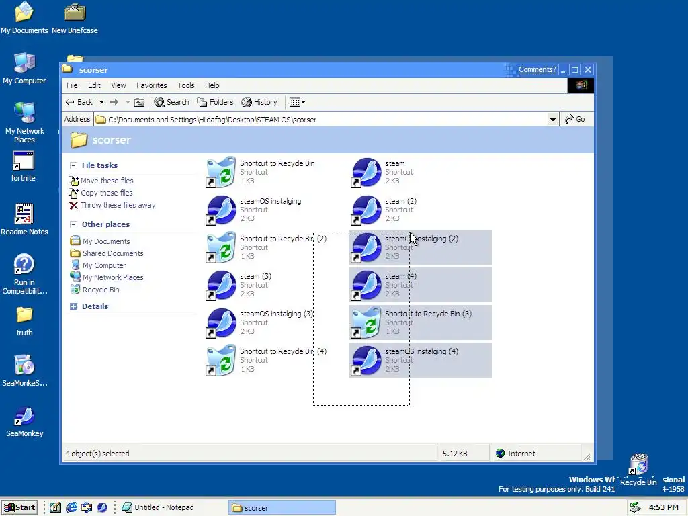Expand the Details section
The width and height of the screenshot is (688, 516).
click(73, 306)
